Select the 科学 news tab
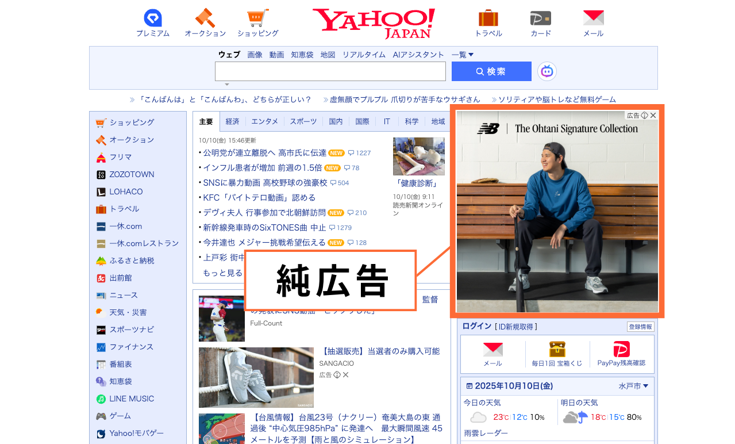This screenshot has height=444, width=735. tap(411, 121)
